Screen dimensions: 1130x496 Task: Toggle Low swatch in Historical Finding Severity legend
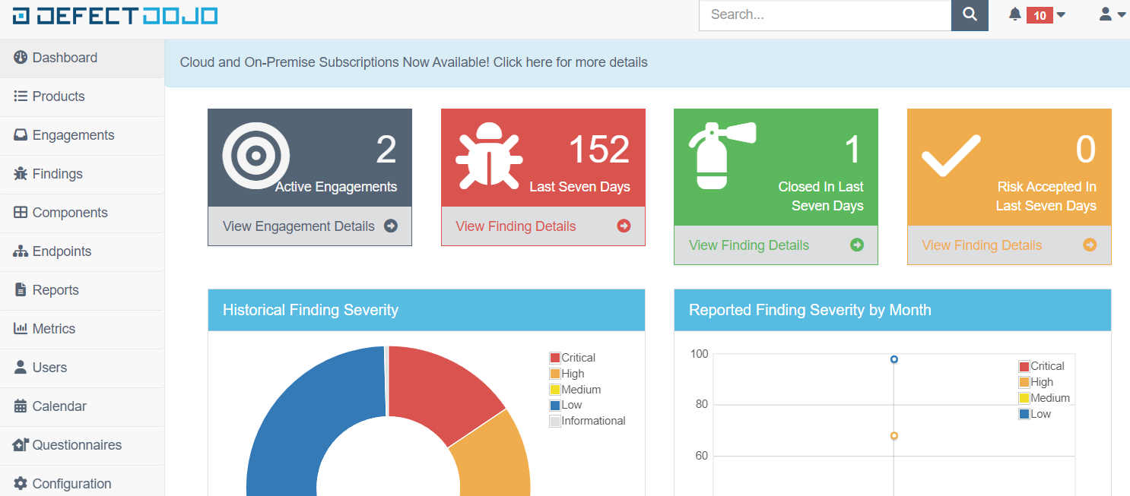click(555, 405)
